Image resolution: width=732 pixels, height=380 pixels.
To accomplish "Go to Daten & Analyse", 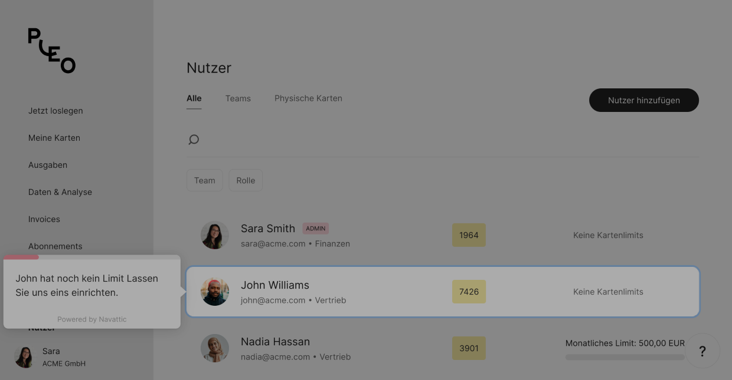I will 60,192.
